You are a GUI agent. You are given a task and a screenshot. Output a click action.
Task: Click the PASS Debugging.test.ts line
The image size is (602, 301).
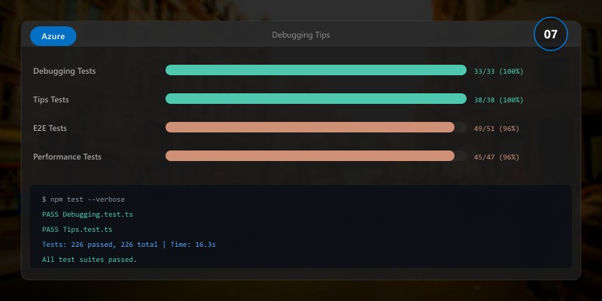point(87,214)
